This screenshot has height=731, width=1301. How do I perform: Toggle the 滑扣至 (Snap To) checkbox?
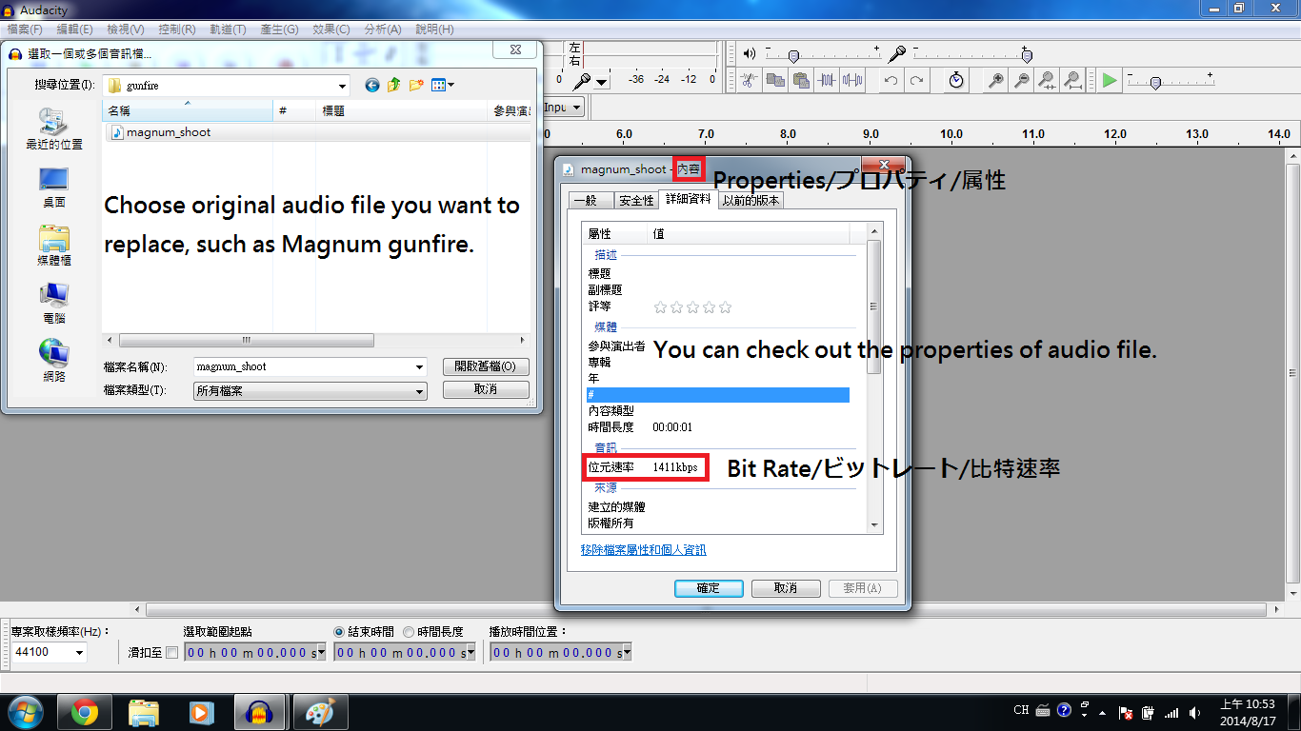(171, 652)
